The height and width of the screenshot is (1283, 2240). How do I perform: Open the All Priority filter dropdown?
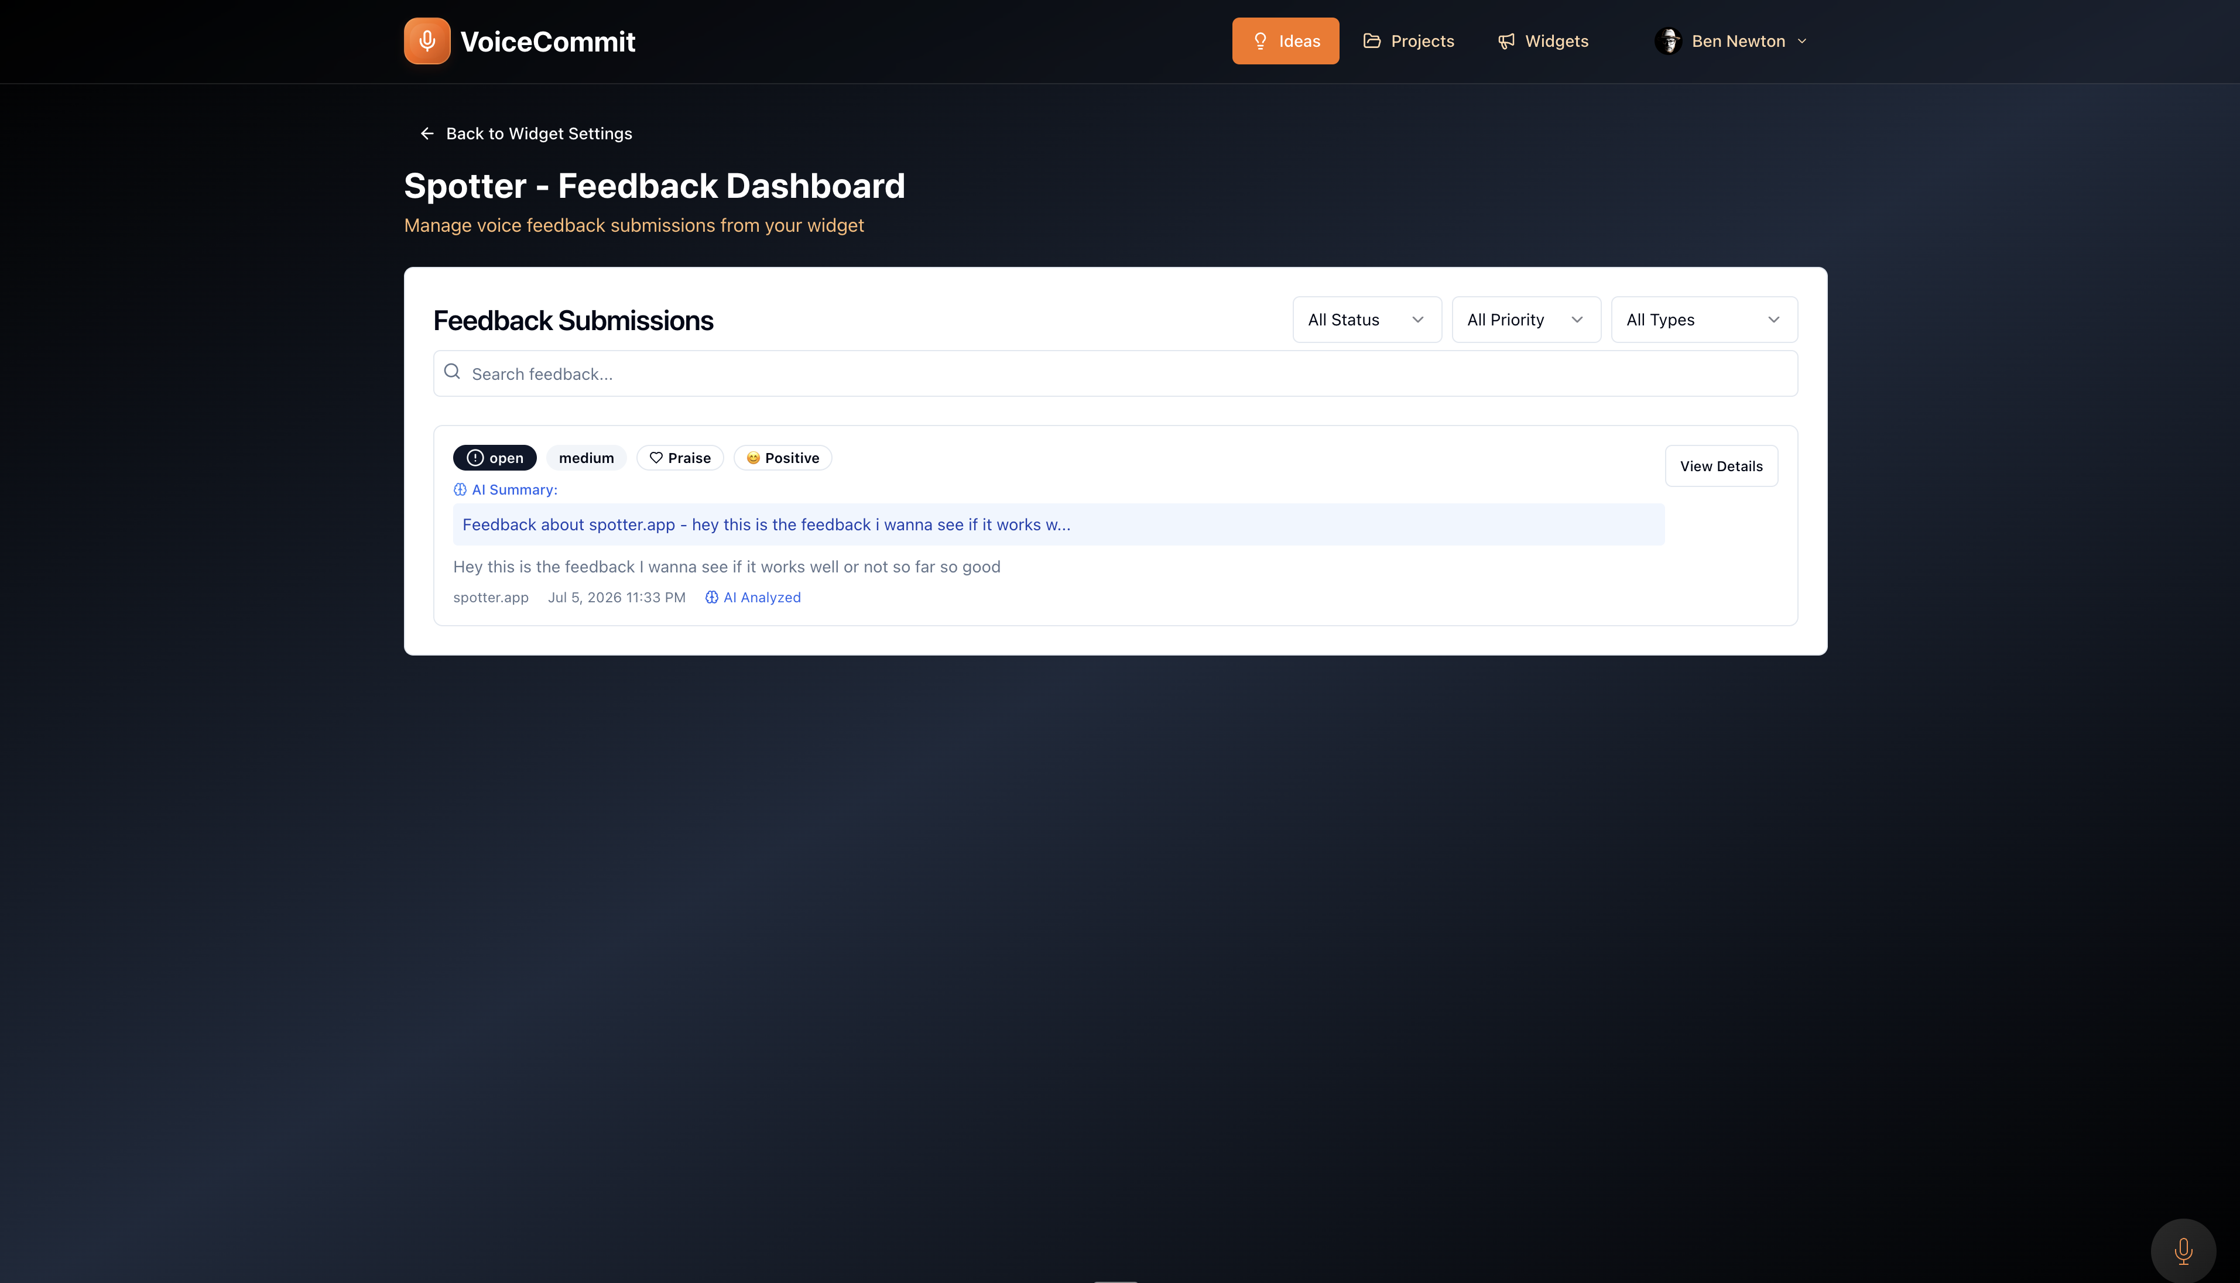[1525, 320]
